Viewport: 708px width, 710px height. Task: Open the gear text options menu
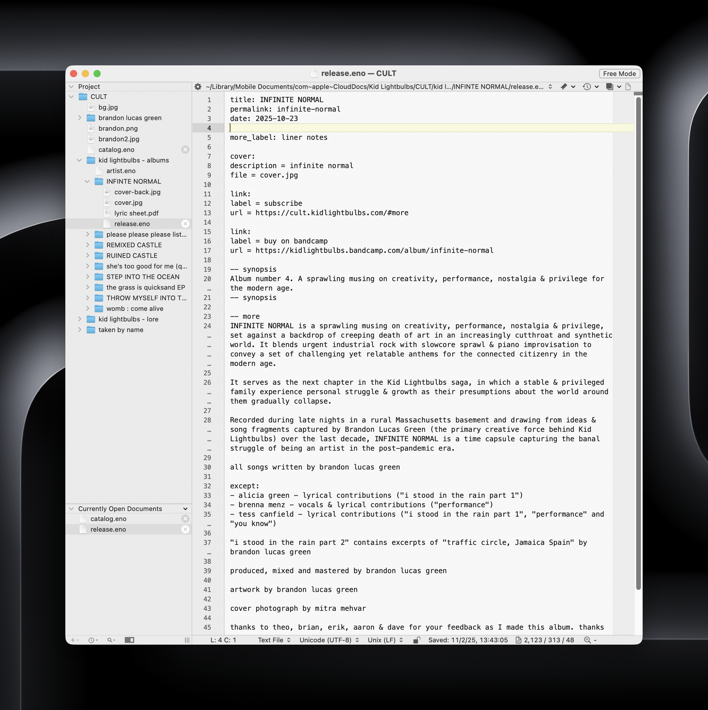(x=198, y=87)
